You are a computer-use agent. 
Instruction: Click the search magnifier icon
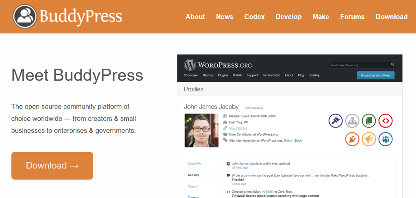[392, 64]
